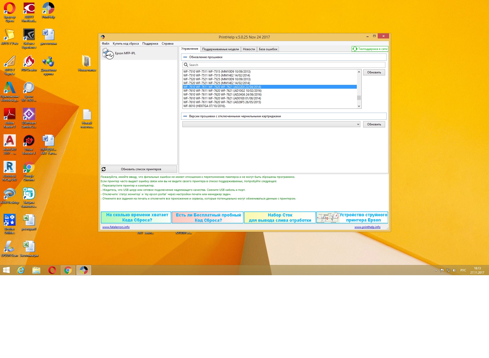Screen dimensions: 489x358
Task: Open File Explorer from the taskbar
Action: click(36, 270)
